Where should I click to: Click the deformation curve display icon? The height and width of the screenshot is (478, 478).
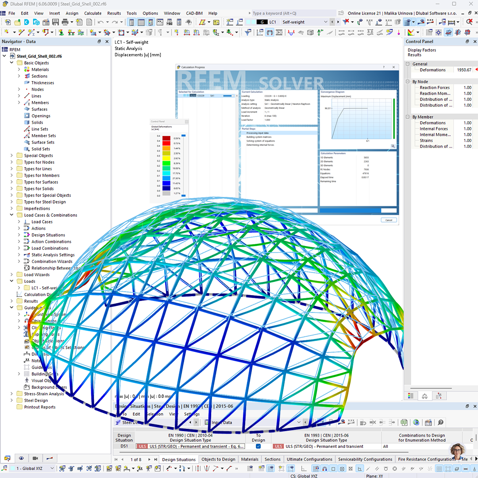tap(291, 32)
